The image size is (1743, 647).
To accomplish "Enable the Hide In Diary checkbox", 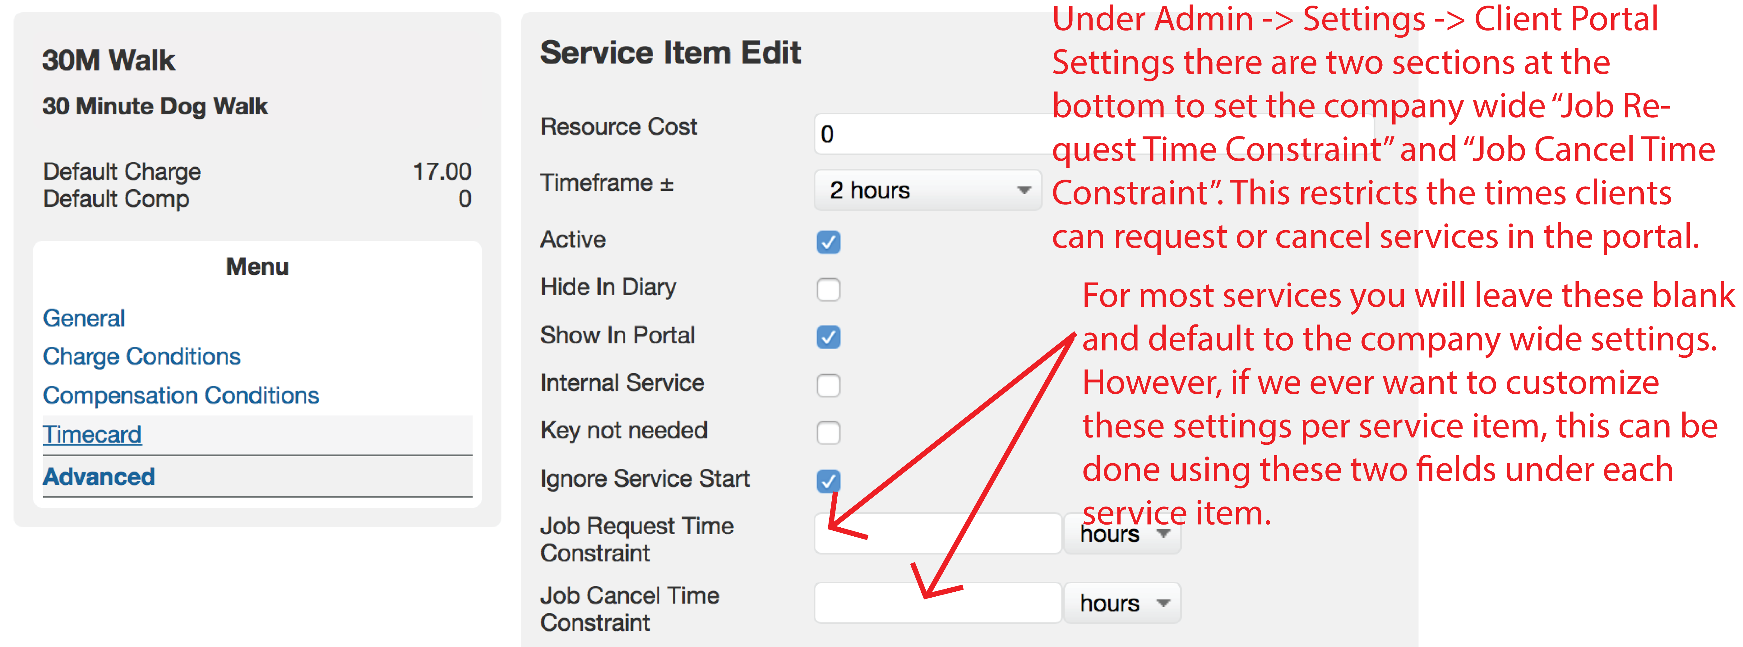I will 828,289.
